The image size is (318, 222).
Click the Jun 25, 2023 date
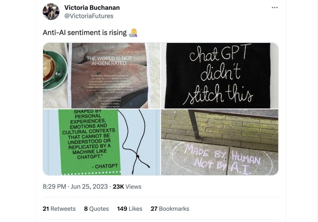89,186
